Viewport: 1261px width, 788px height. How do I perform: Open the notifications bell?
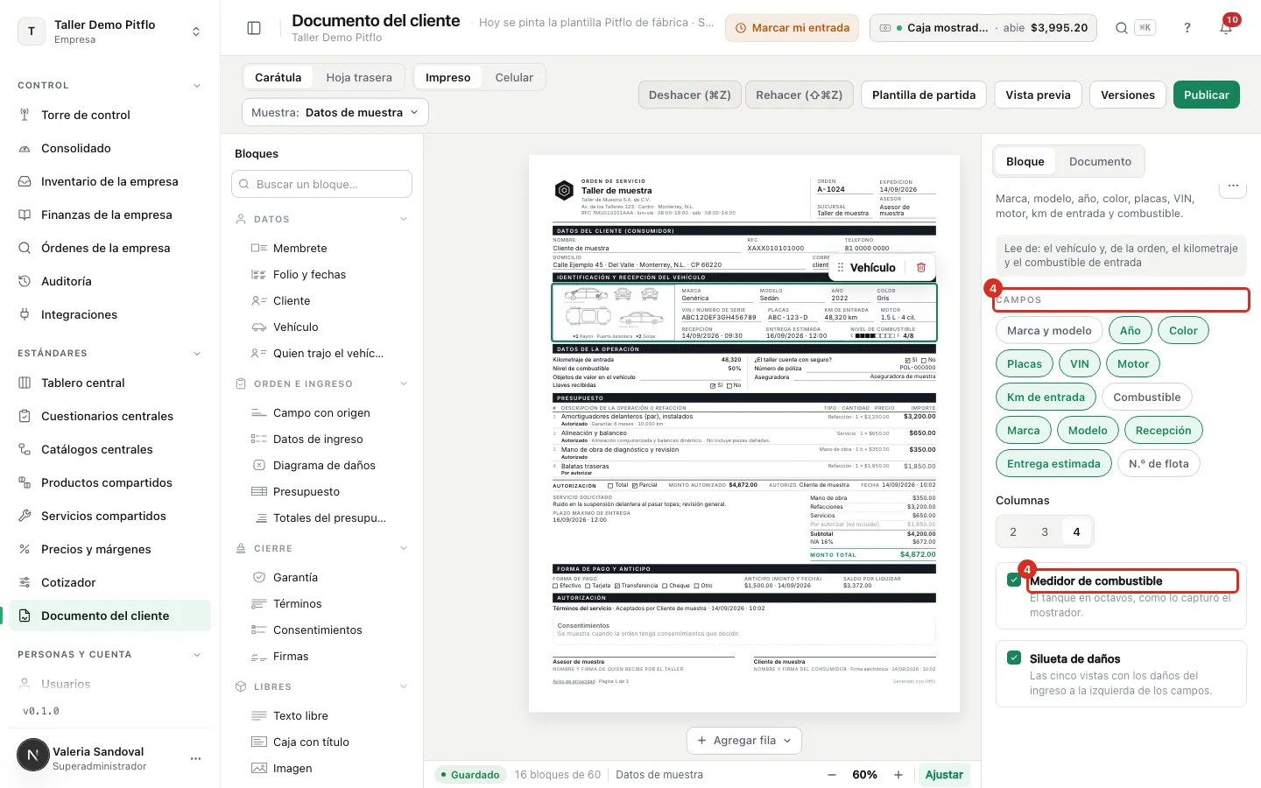point(1226,28)
